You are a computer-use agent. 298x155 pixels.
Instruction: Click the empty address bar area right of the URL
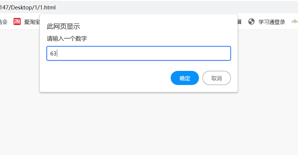click(177, 8)
